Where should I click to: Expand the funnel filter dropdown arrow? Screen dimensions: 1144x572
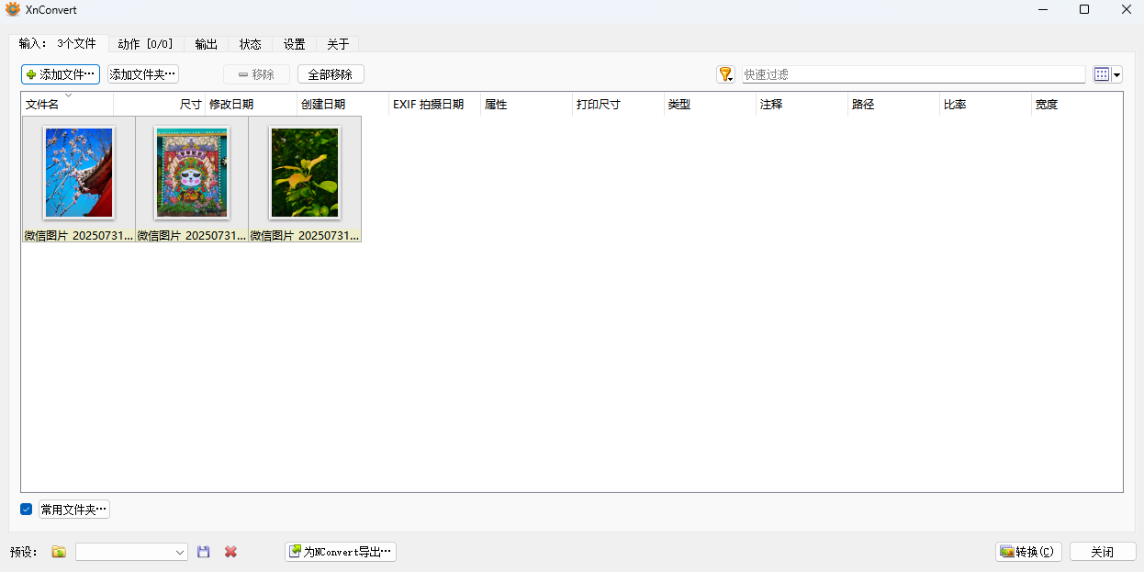pos(732,77)
